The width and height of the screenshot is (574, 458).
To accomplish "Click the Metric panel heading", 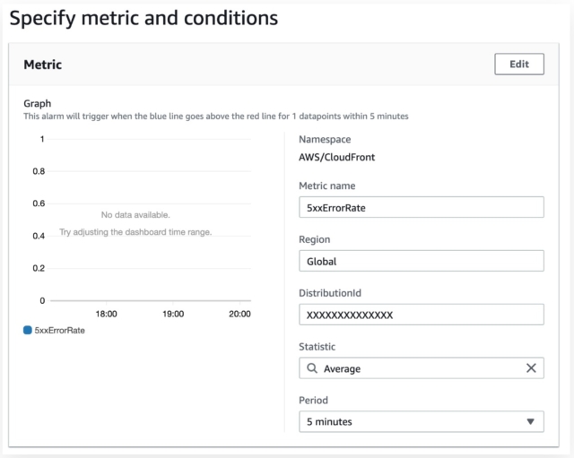I will point(43,65).
